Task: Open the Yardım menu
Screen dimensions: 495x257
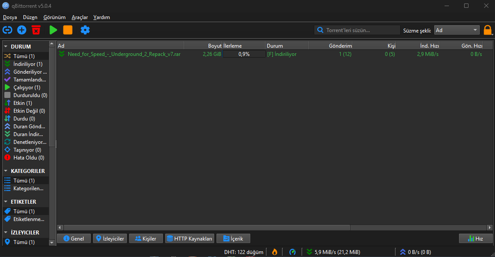Action: pyautogui.click(x=101, y=17)
